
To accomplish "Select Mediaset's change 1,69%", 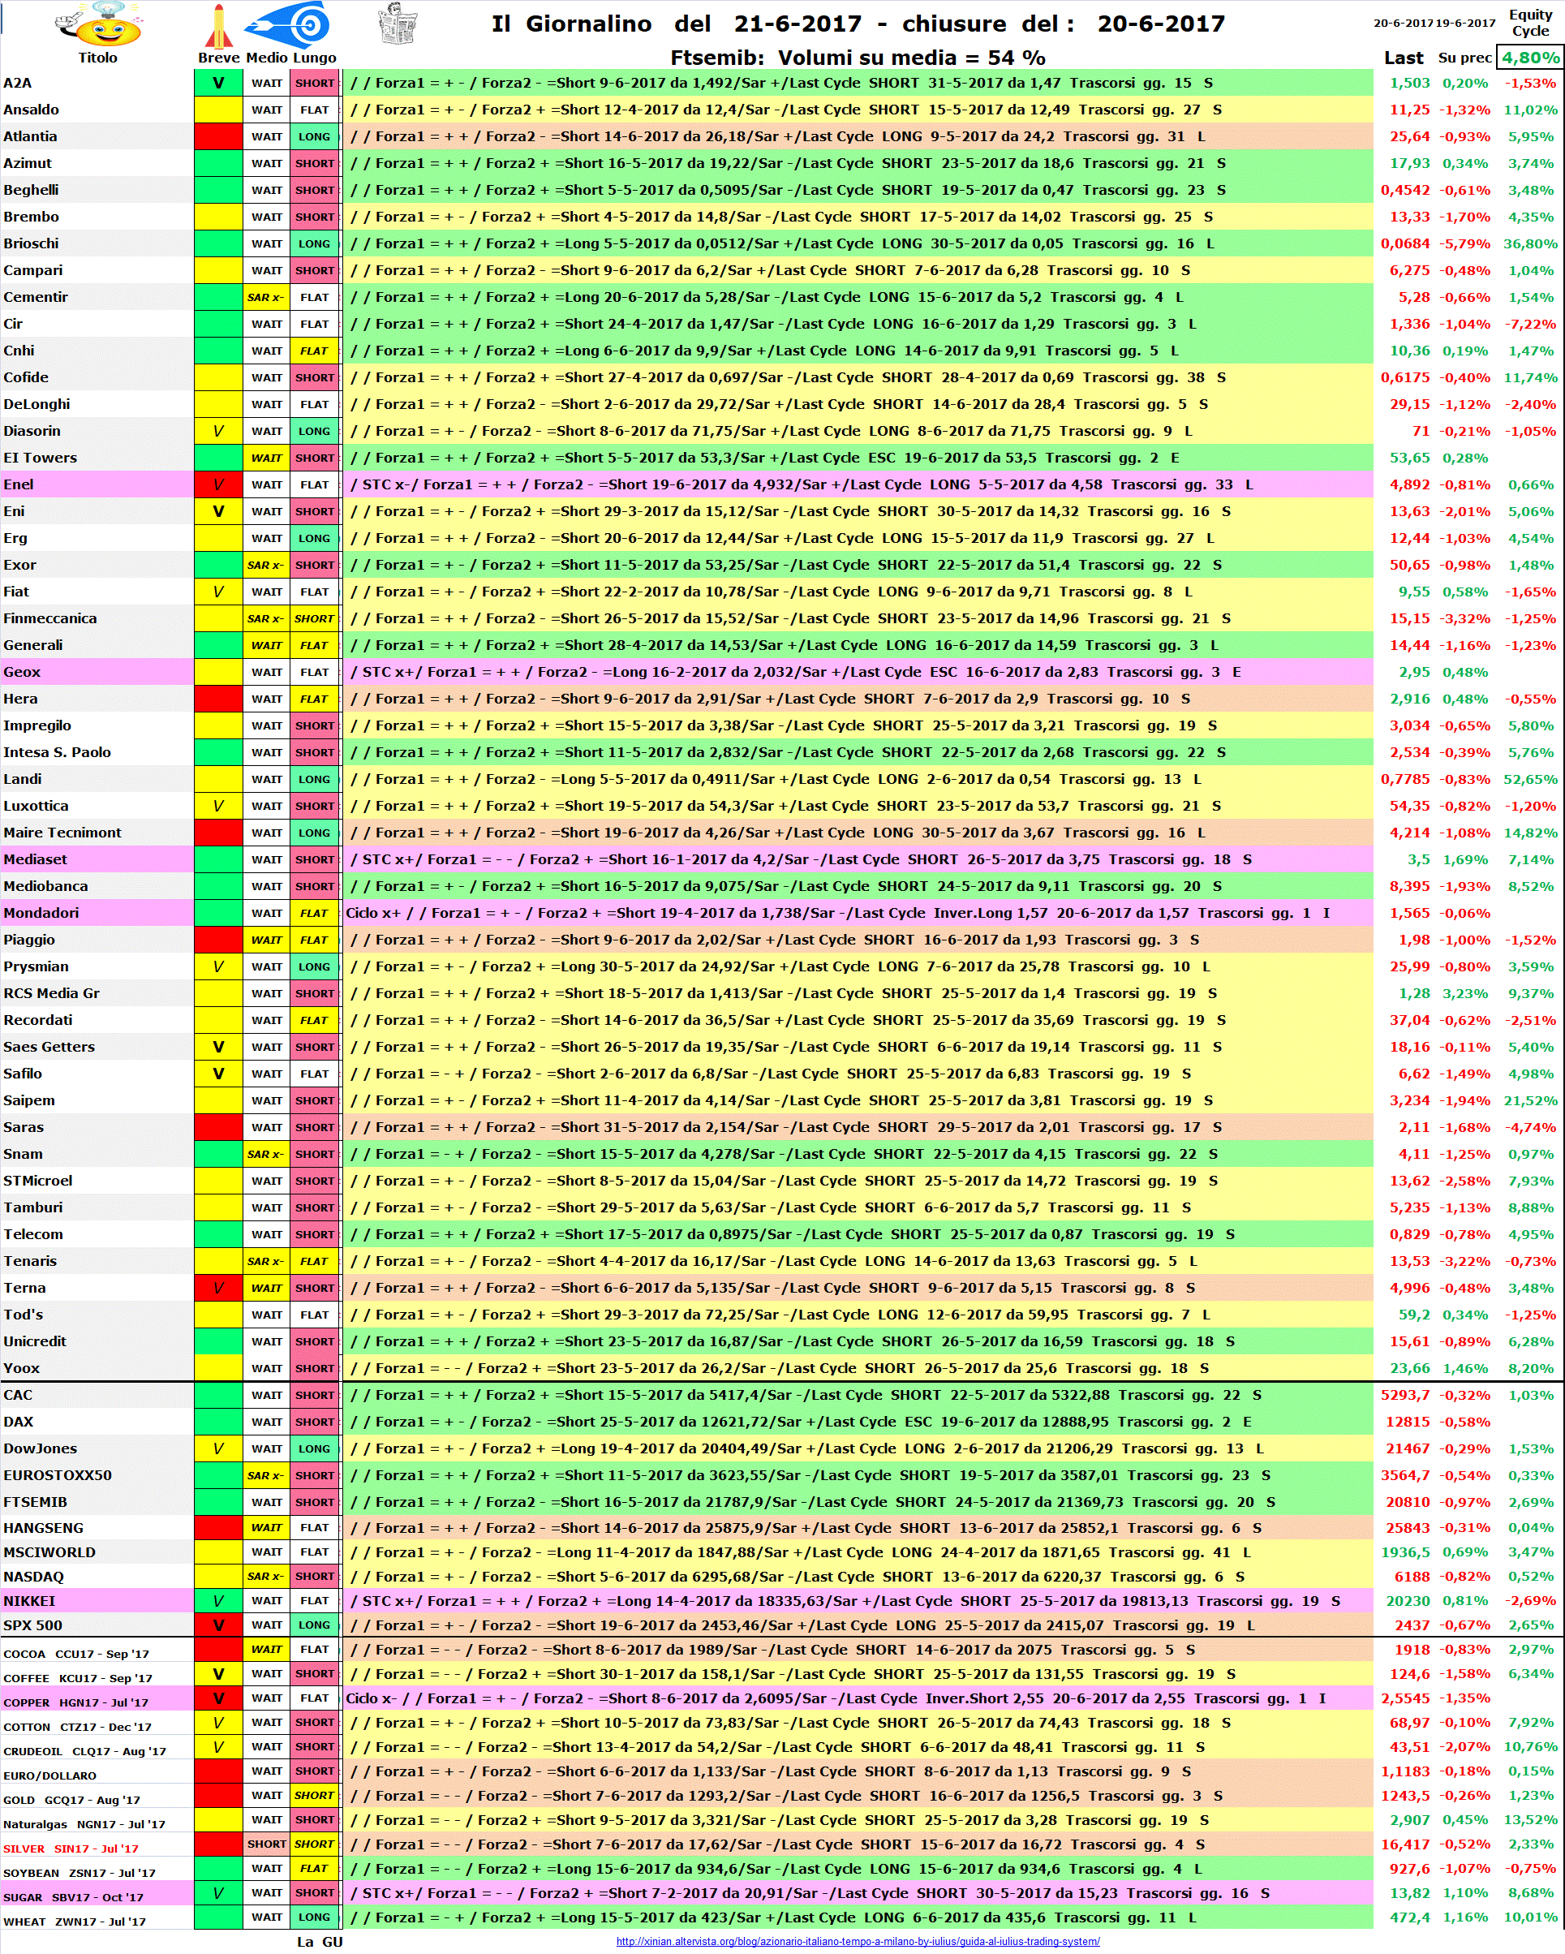I will [x=1465, y=859].
